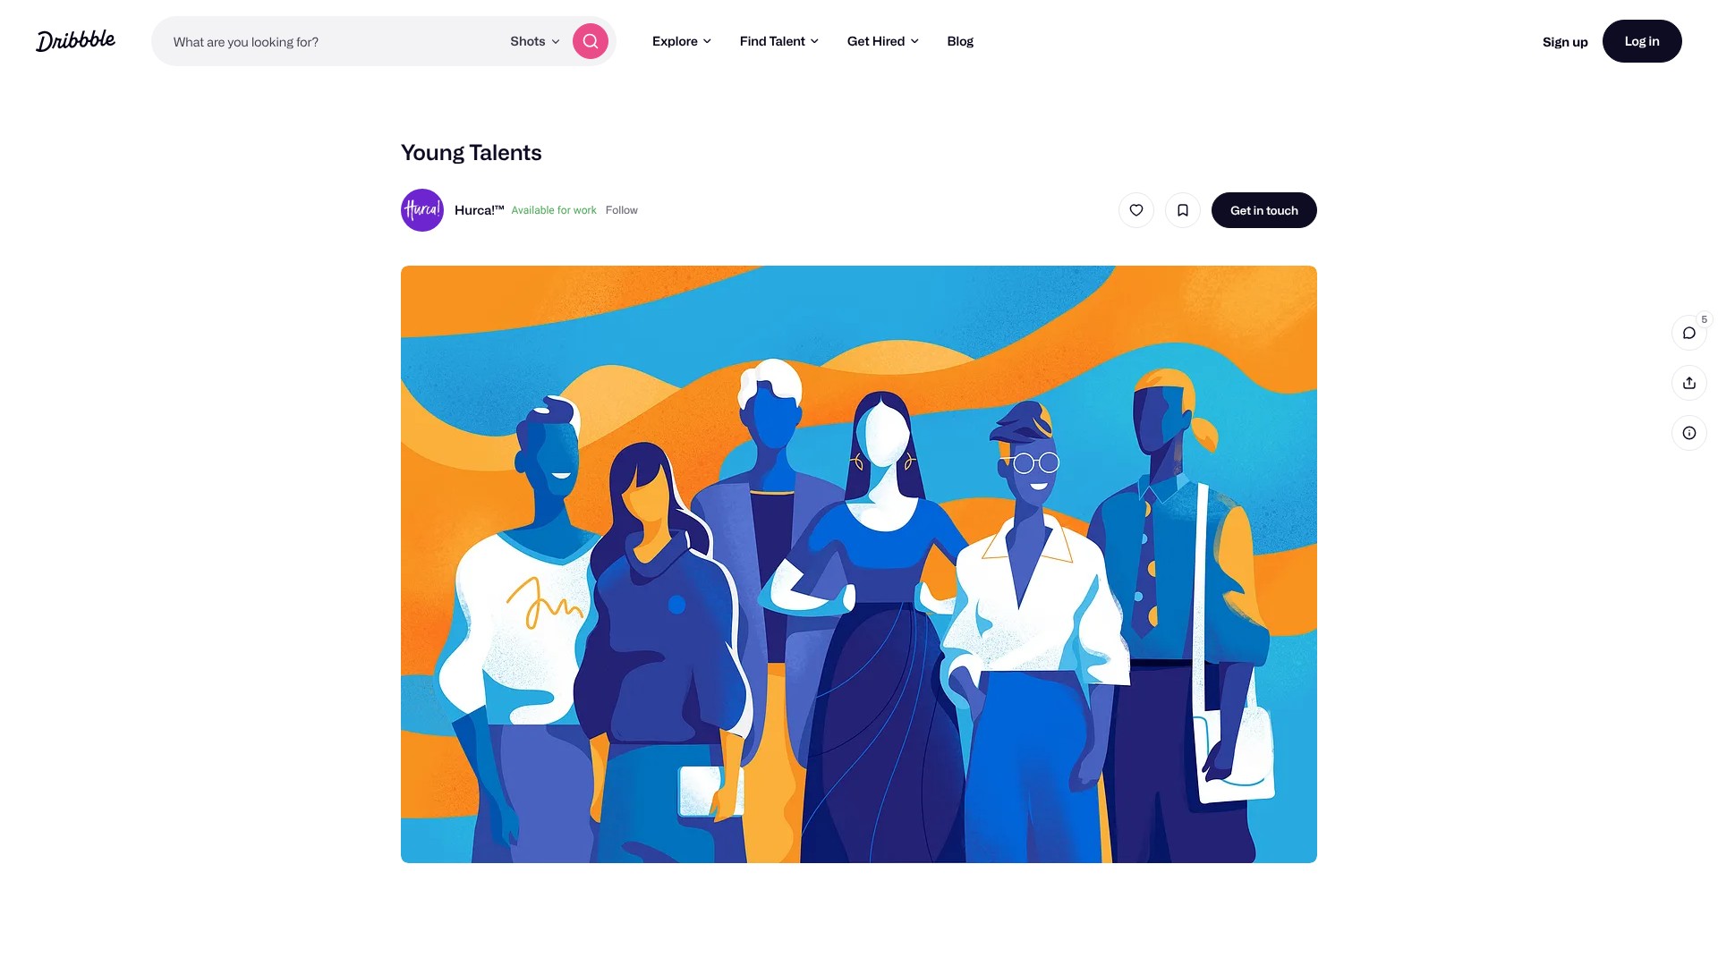Click the Sign up link
This screenshot has height=966, width=1718.
click(1565, 42)
